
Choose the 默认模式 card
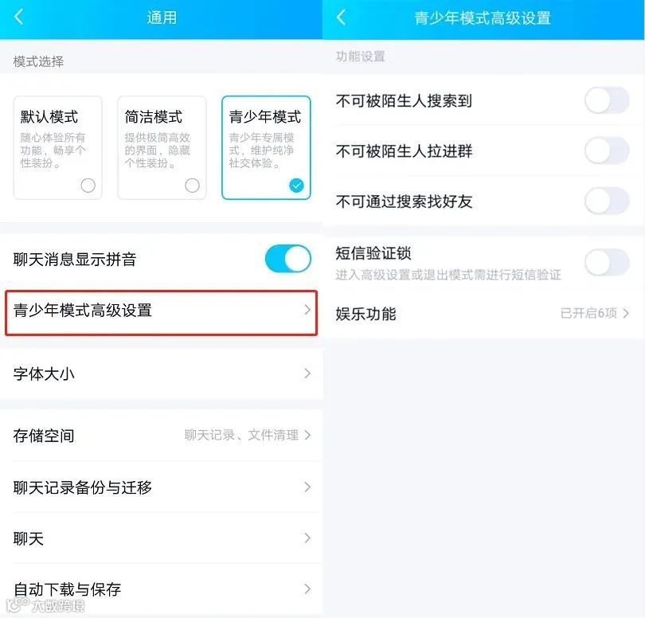click(57, 147)
